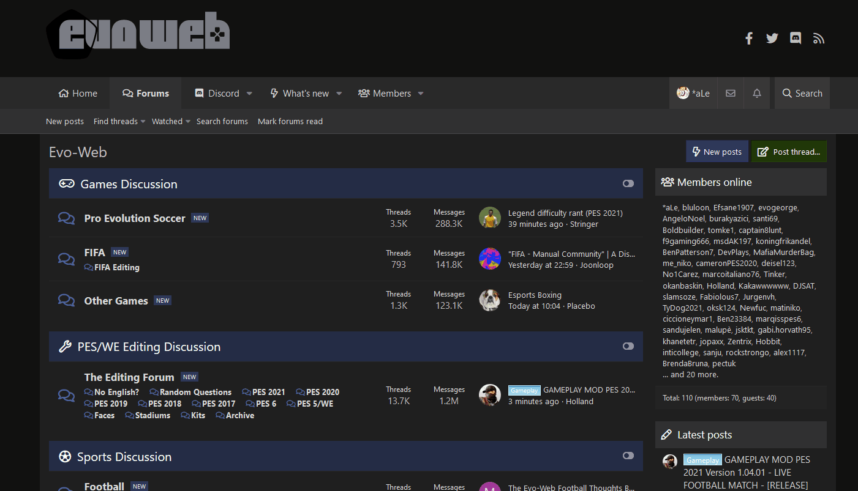Click the Pro Evolution Soccer forum bubble icon

pos(66,218)
